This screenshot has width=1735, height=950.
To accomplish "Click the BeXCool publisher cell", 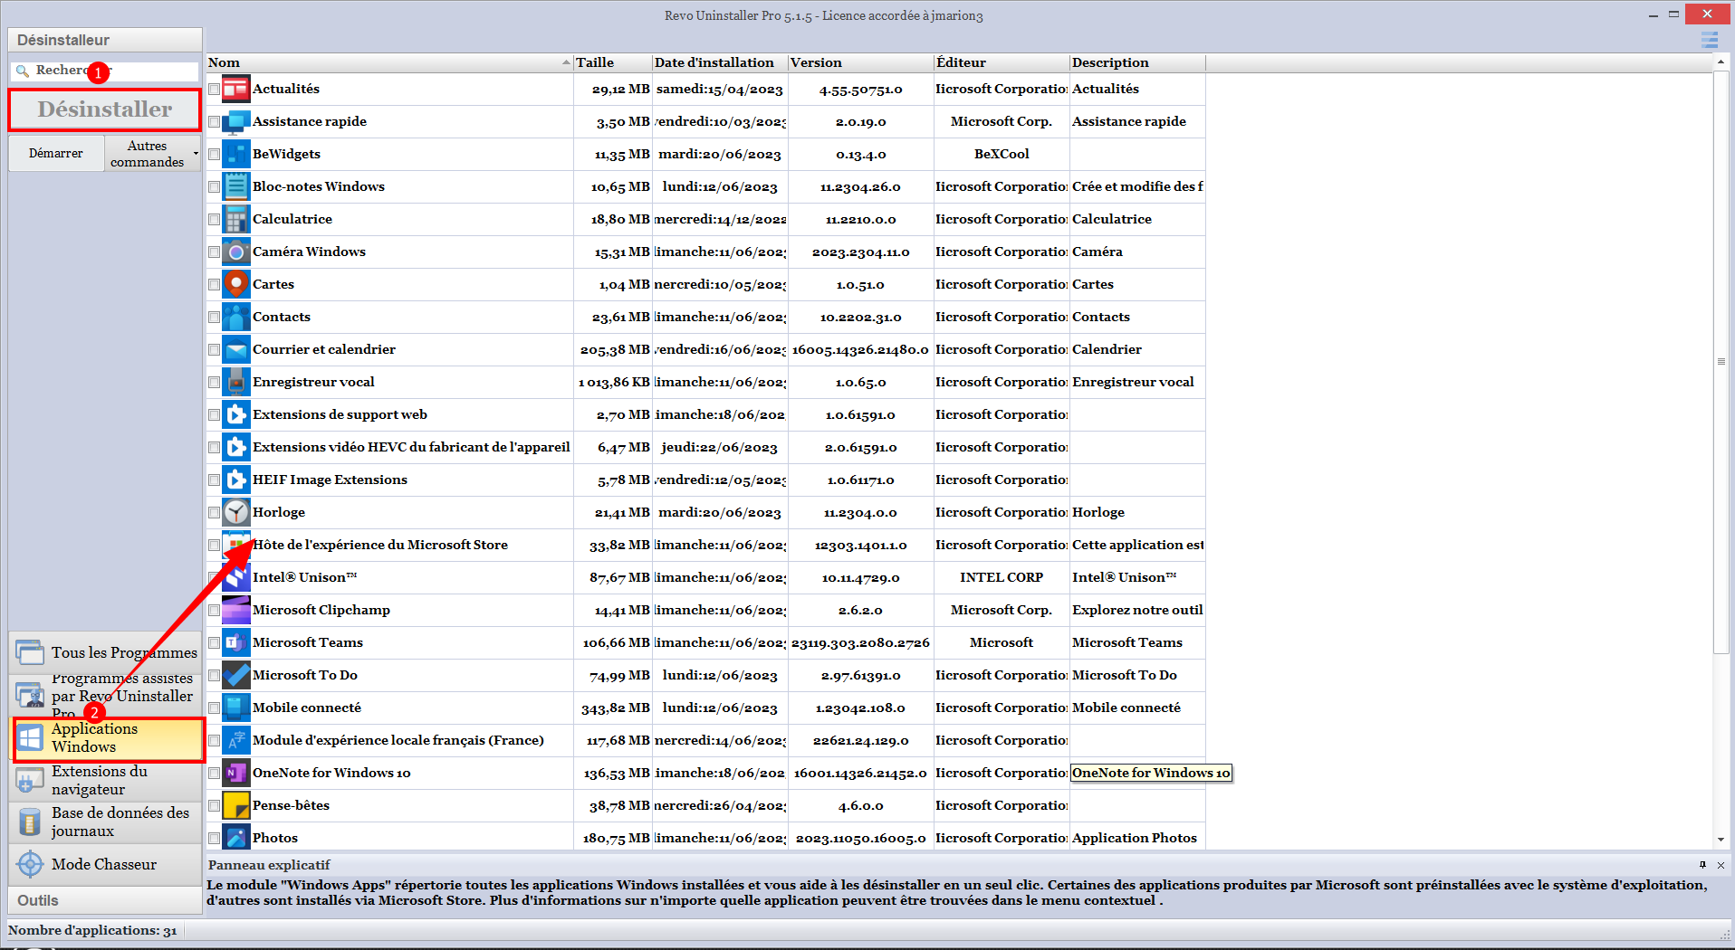I will point(1002,154).
